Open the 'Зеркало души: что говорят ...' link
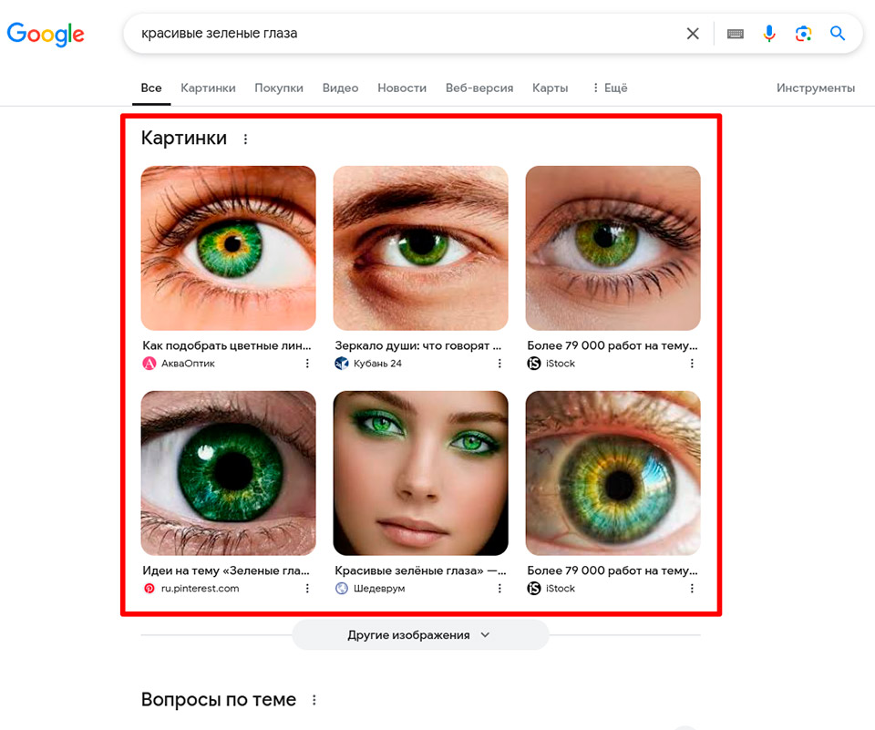Image resolution: width=875 pixels, height=730 pixels. pos(418,345)
